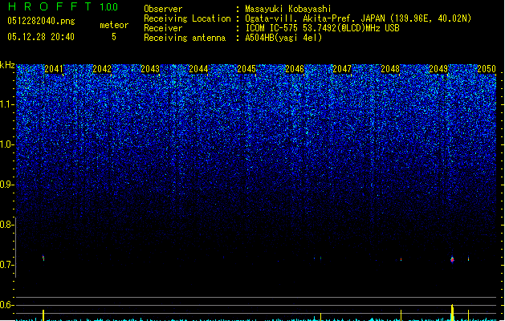
Task: Click the small echo at 2048
Action: tap(401, 259)
